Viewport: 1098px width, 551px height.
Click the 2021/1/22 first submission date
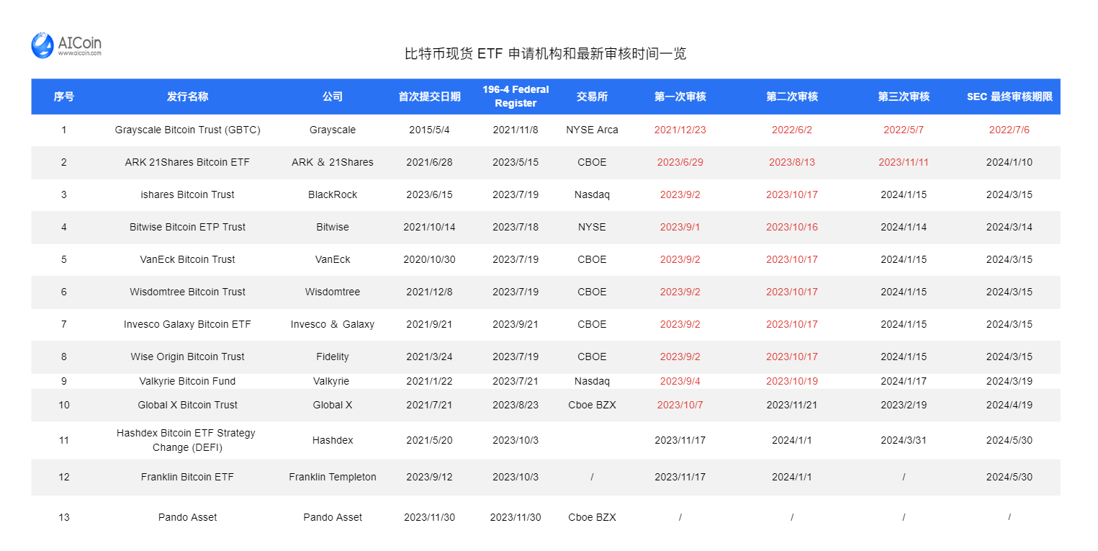click(429, 381)
